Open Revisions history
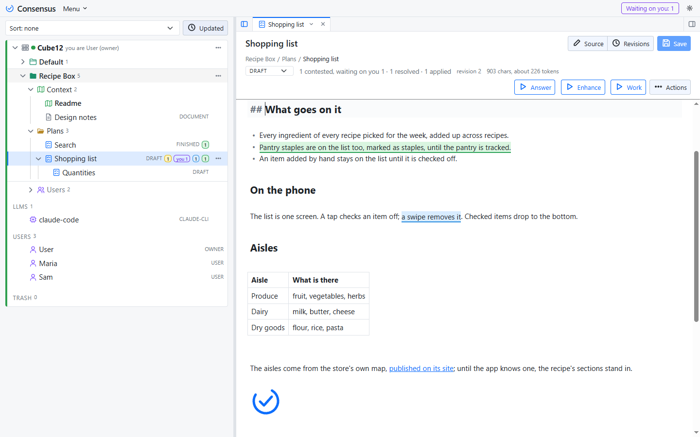Image resolution: width=700 pixels, height=437 pixels. [x=630, y=44]
